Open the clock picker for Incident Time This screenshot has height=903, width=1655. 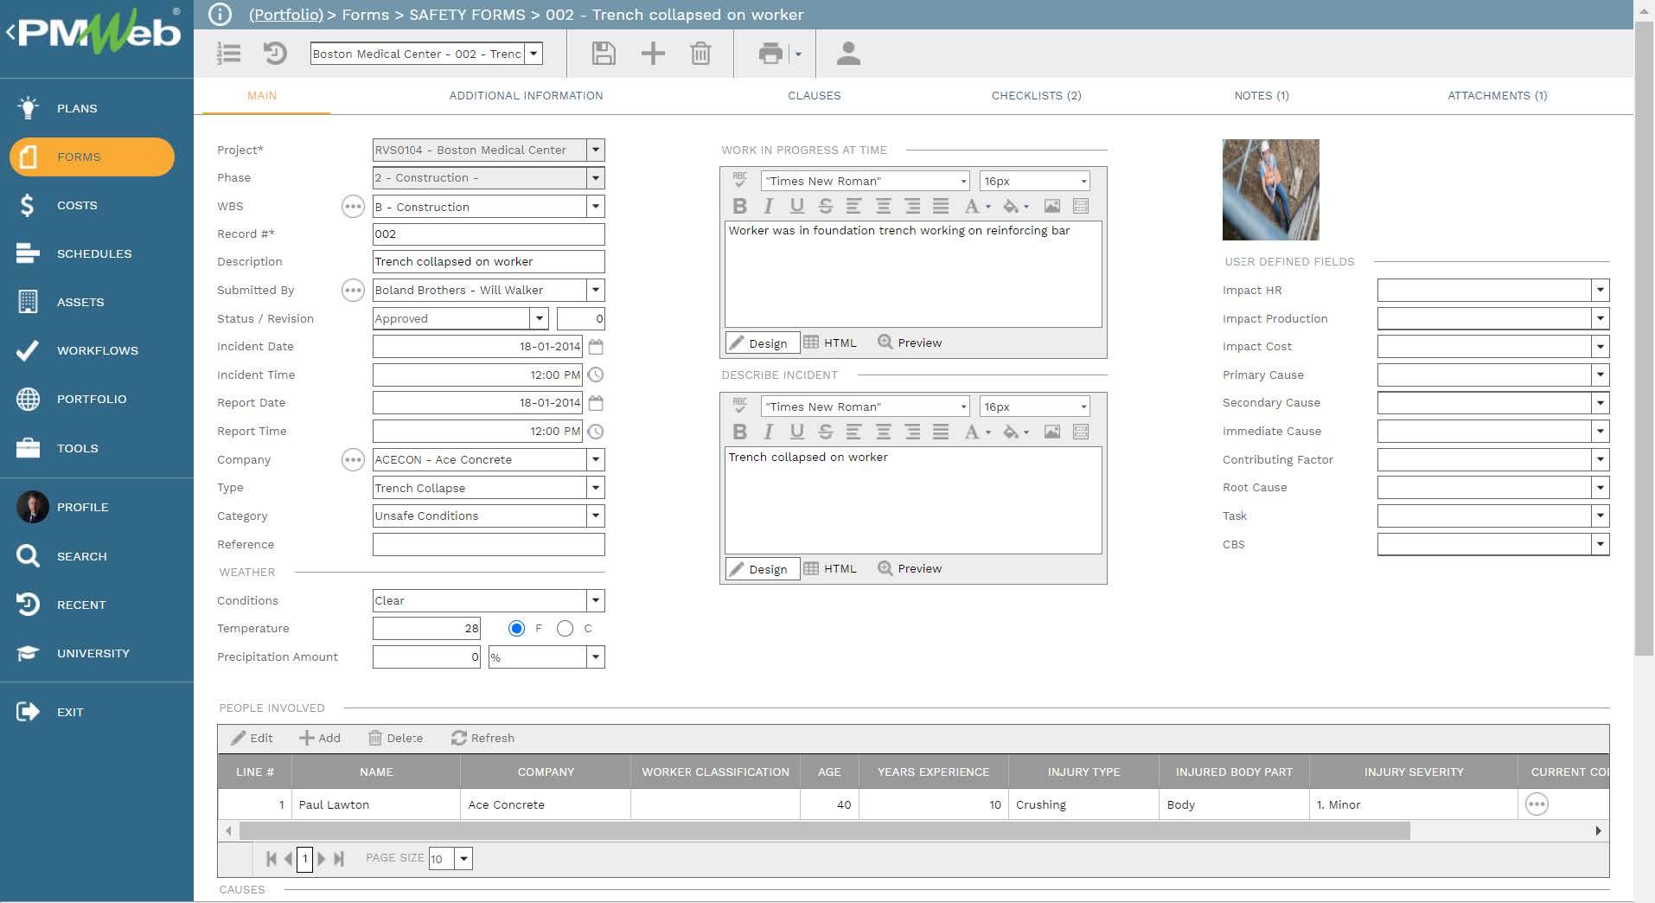tap(596, 375)
